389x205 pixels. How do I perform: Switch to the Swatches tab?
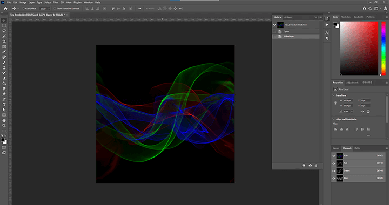346,17
